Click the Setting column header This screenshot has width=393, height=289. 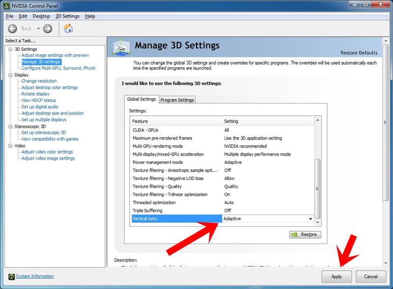[268, 121]
